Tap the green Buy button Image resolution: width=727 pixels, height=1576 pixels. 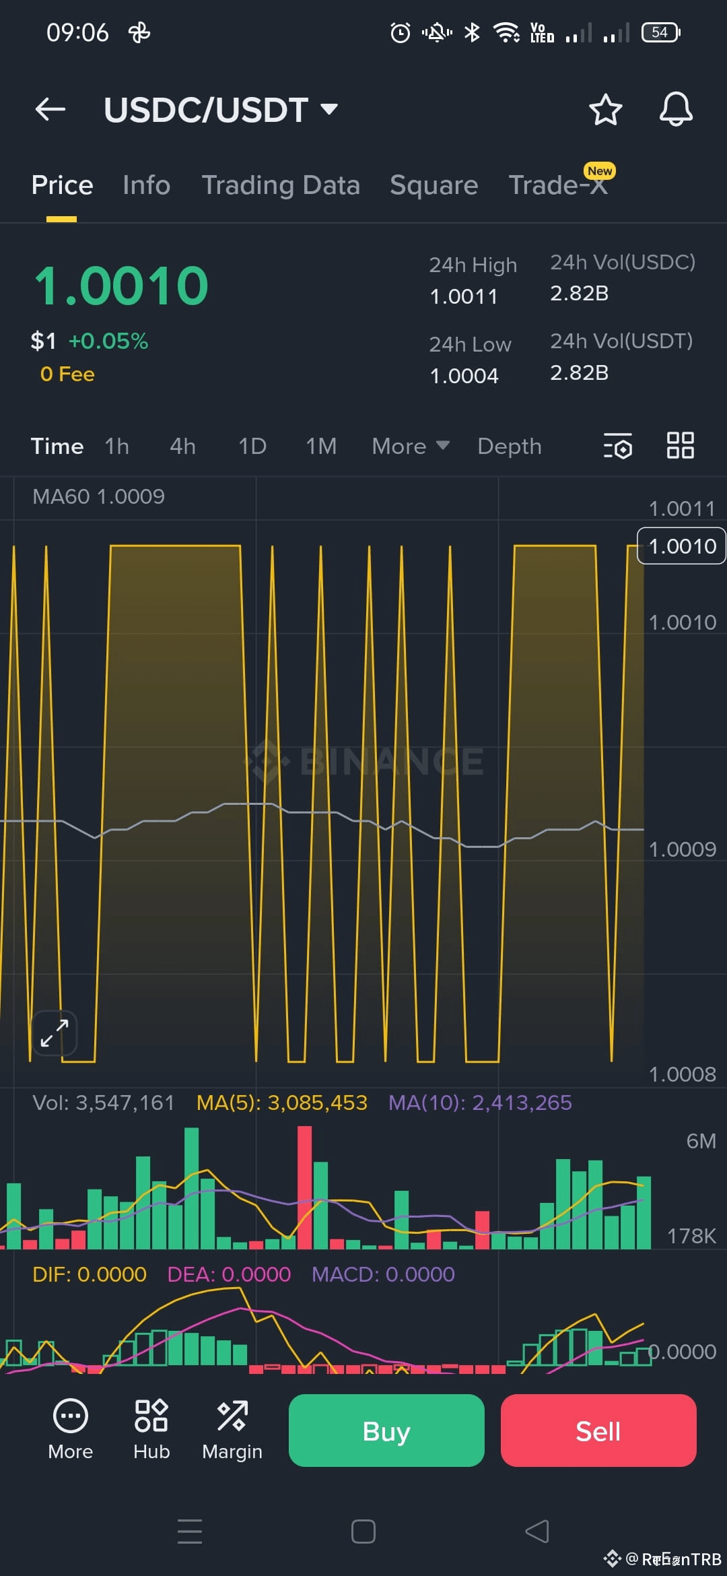(386, 1431)
